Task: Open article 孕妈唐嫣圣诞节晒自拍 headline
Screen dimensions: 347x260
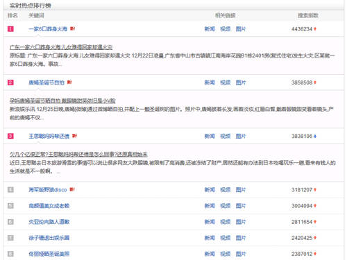Action: pyautogui.click(x=62, y=101)
